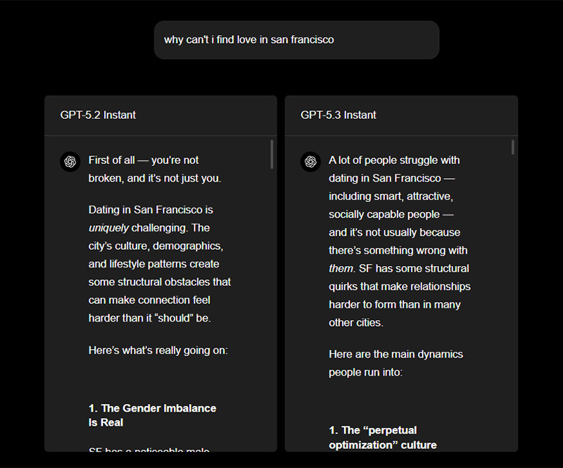
Task: Click "Here are the main dynamics" line
Action: [x=396, y=354]
